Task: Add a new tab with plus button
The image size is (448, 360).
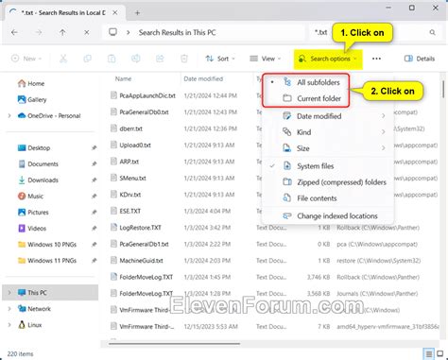Action: [x=137, y=13]
